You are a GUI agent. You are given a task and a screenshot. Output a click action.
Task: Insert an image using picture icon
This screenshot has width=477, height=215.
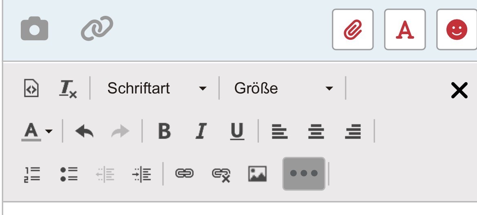[257, 174]
